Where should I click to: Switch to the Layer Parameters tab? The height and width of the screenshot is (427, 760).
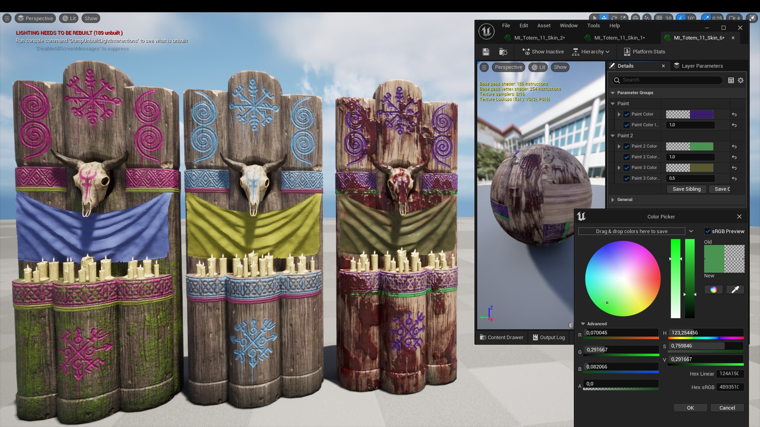pyautogui.click(x=699, y=66)
